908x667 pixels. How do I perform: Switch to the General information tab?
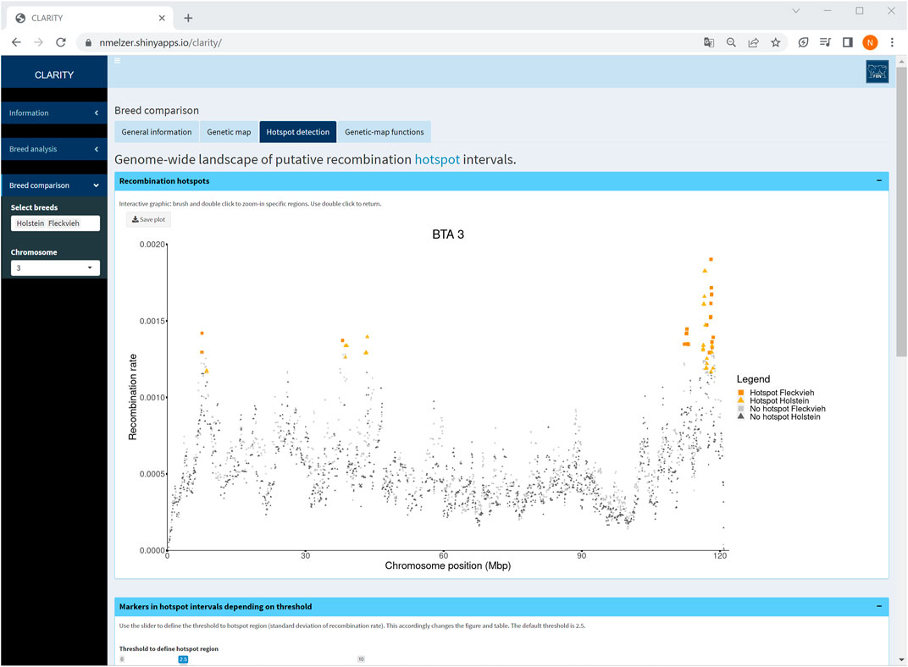tap(157, 132)
